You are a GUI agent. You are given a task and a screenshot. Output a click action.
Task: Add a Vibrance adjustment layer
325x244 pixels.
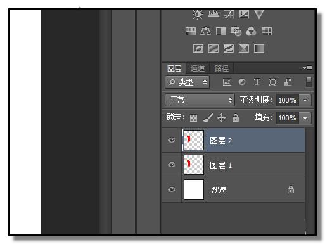(x=259, y=15)
